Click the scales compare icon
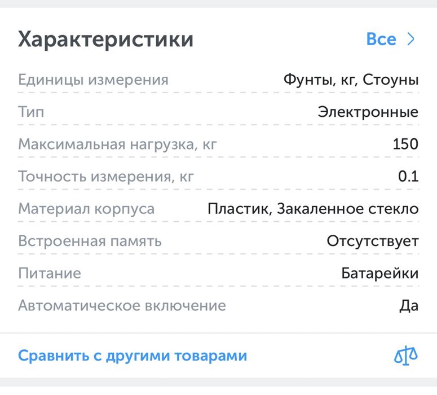The height and width of the screenshot is (395, 437). coord(406,356)
